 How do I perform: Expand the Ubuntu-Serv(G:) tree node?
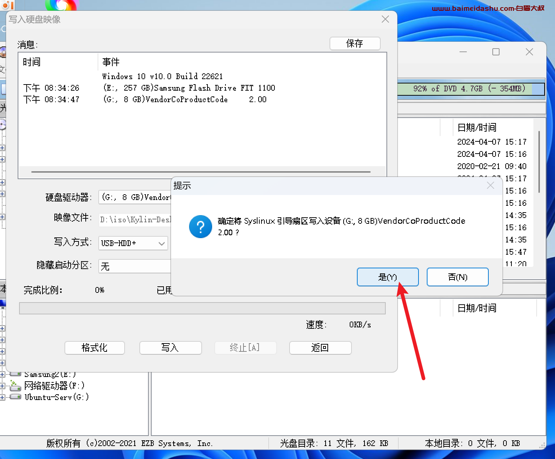tap(2, 397)
